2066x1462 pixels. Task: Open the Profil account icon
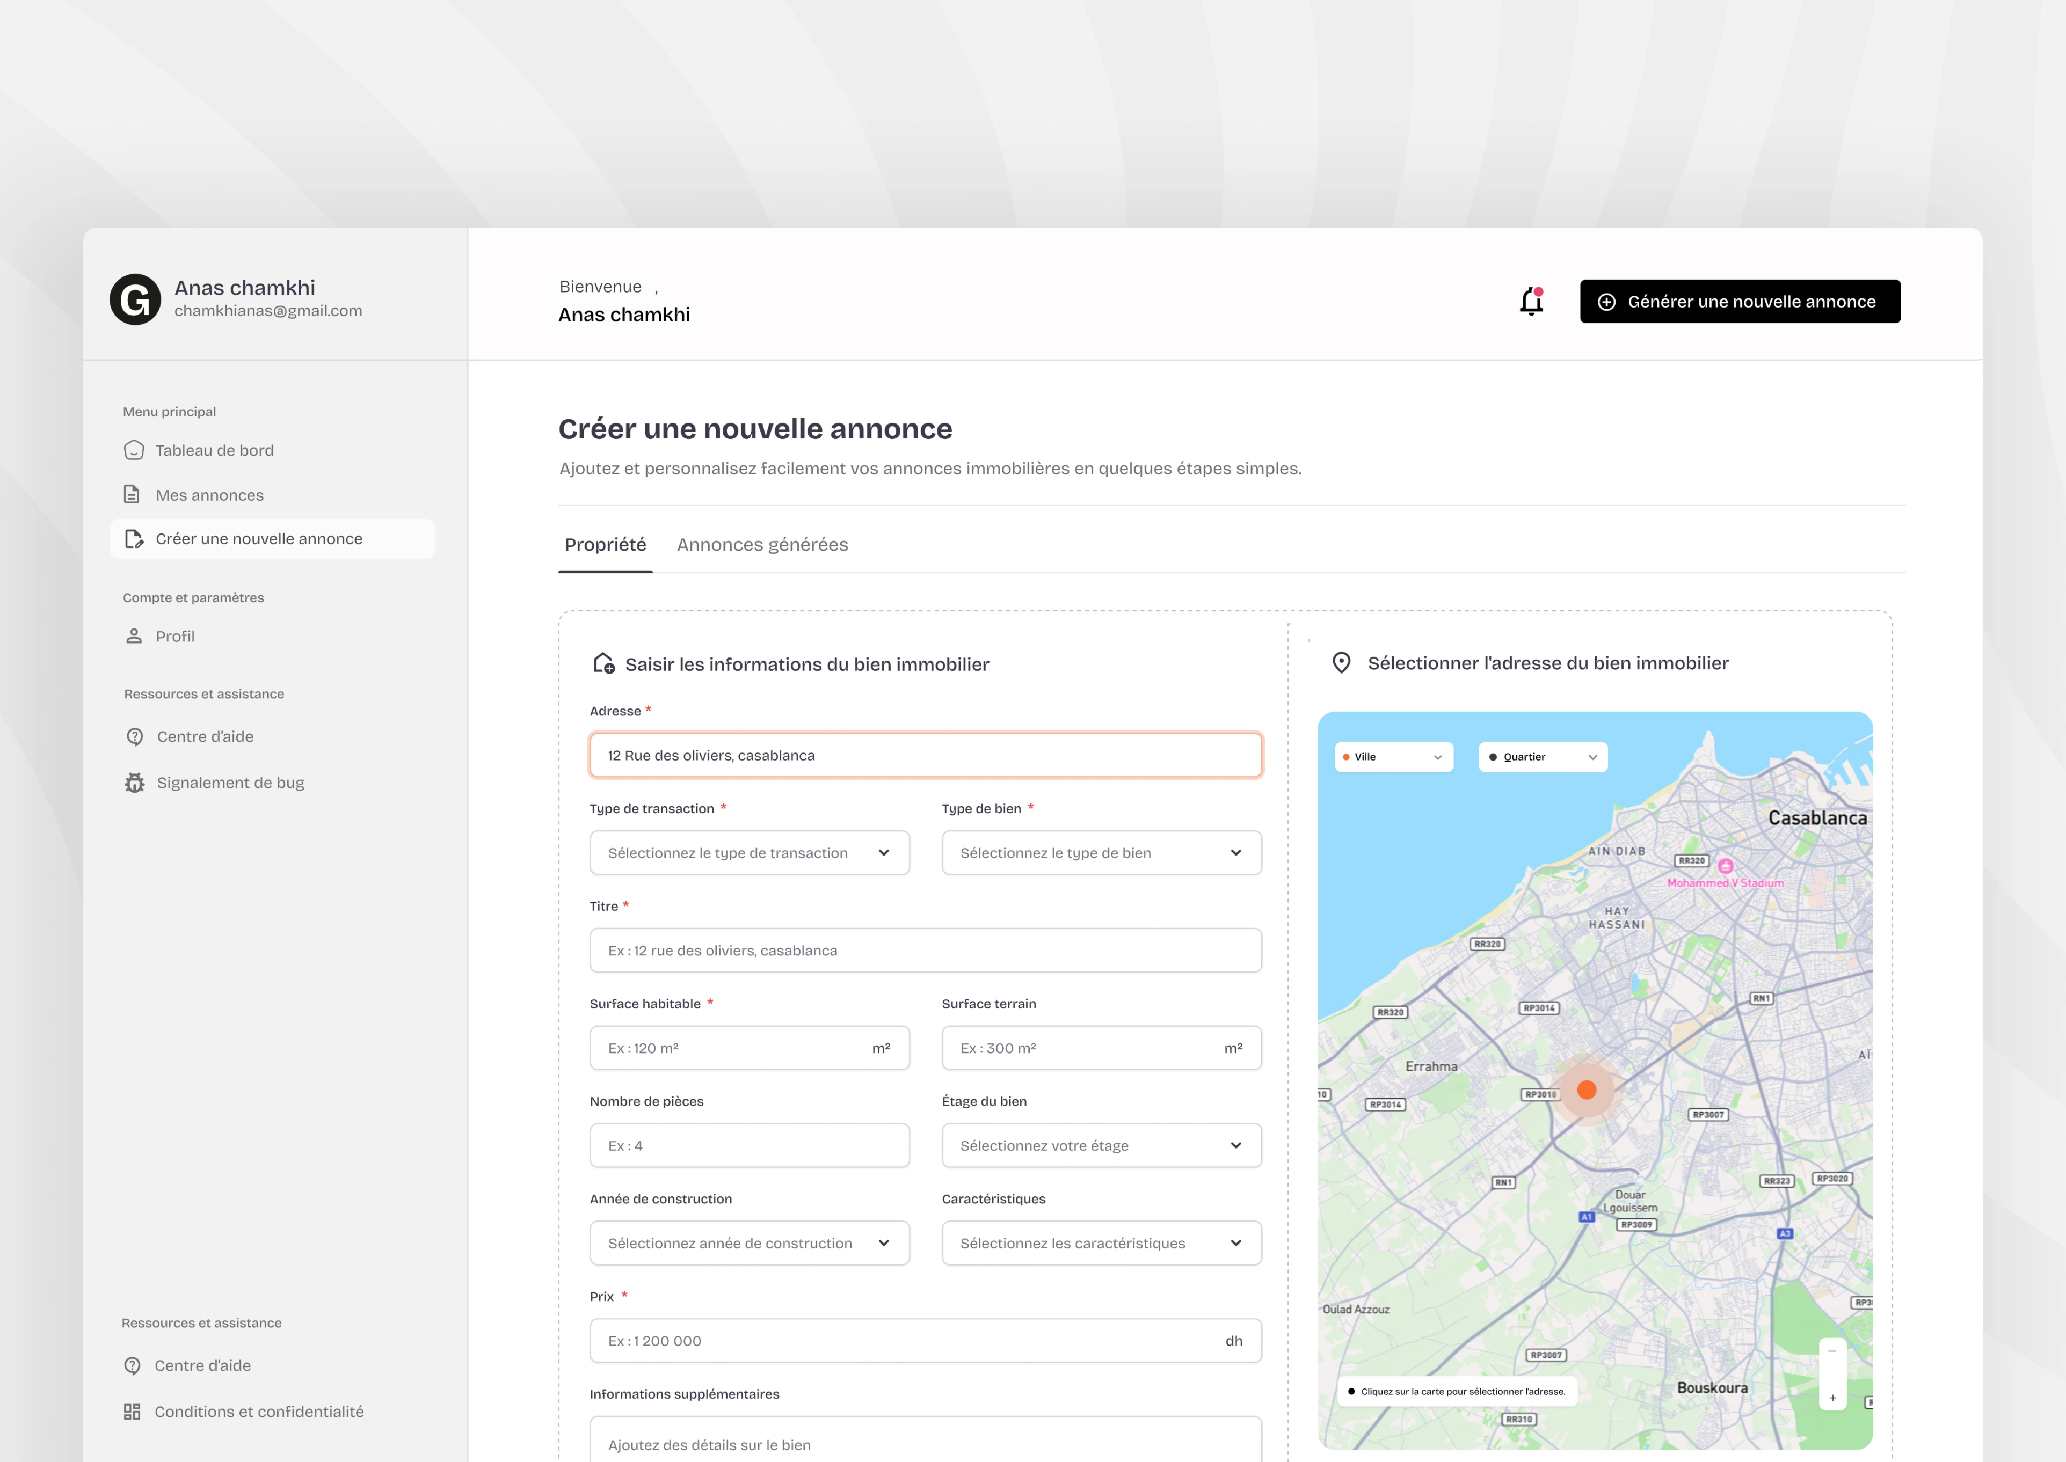pyautogui.click(x=133, y=635)
